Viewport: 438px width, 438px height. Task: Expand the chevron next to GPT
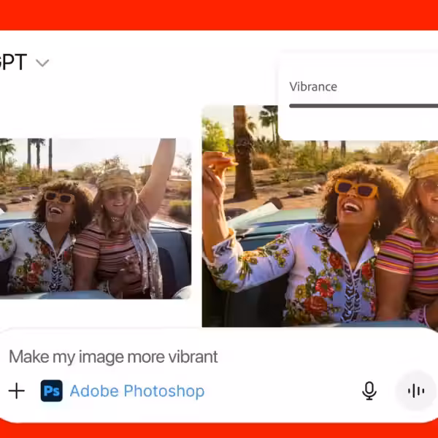(x=42, y=64)
